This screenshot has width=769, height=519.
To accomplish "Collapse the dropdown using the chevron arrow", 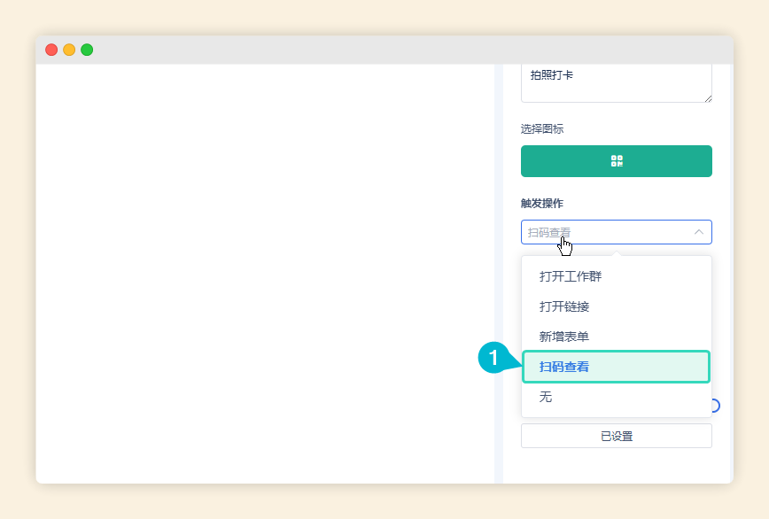I will [699, 231].
